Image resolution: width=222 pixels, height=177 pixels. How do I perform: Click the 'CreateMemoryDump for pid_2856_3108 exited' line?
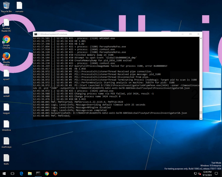pyautogui.click(x=82, y=61)
